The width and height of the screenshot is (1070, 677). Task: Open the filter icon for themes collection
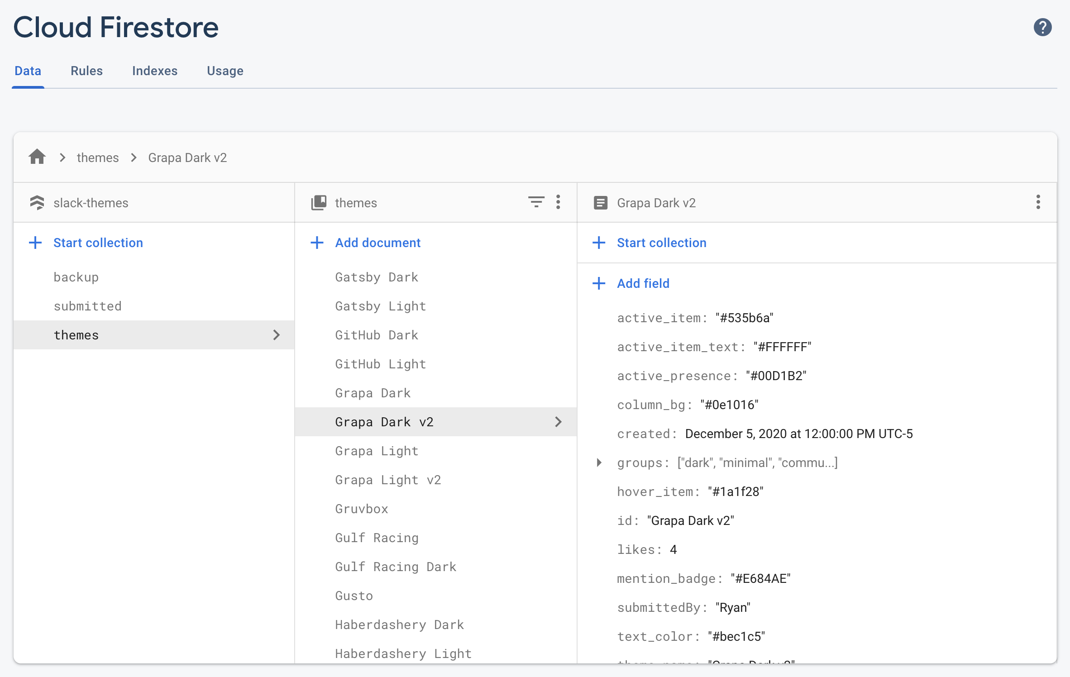click(x=536, y=202)
